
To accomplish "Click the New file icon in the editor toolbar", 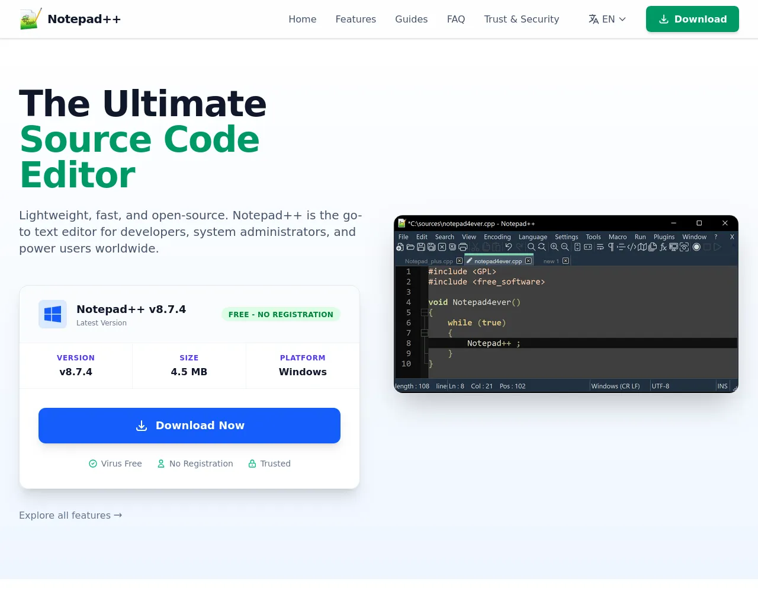I will coord(399,247).
